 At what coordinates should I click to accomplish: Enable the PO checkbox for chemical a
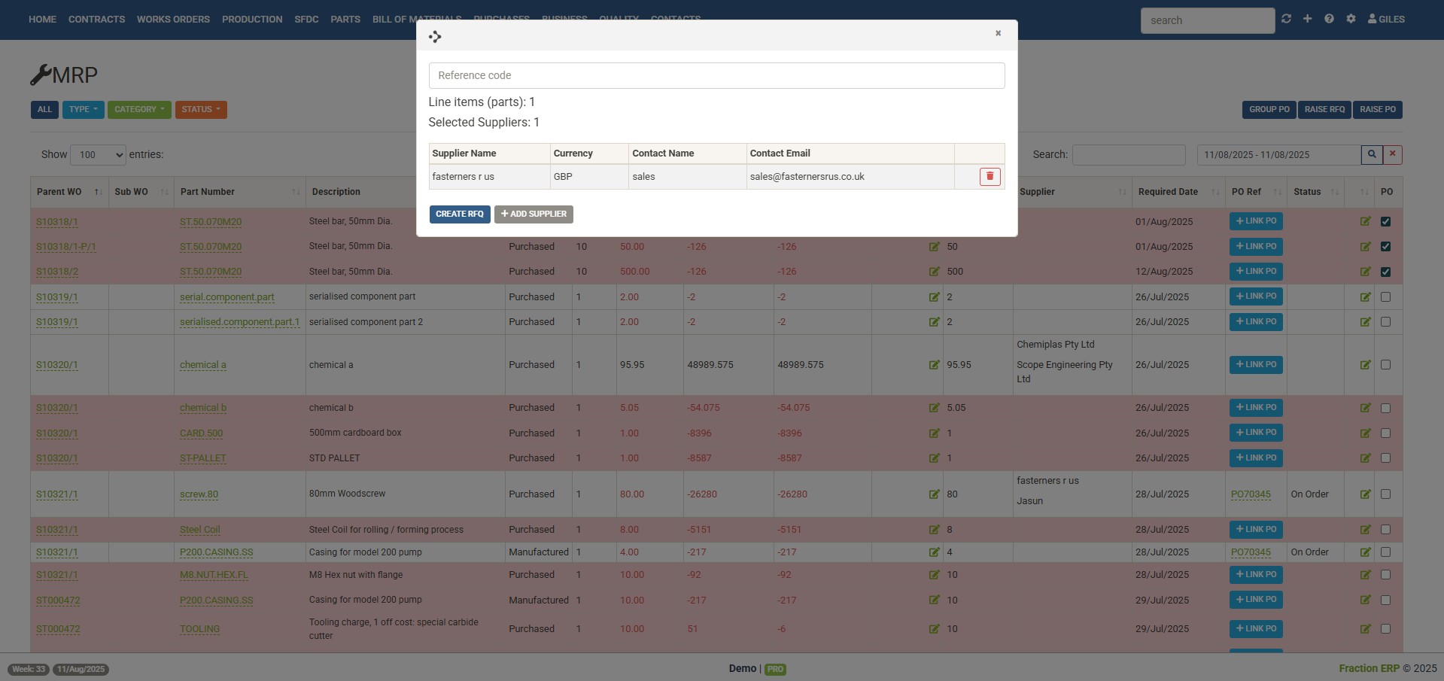pos(1387,365)
